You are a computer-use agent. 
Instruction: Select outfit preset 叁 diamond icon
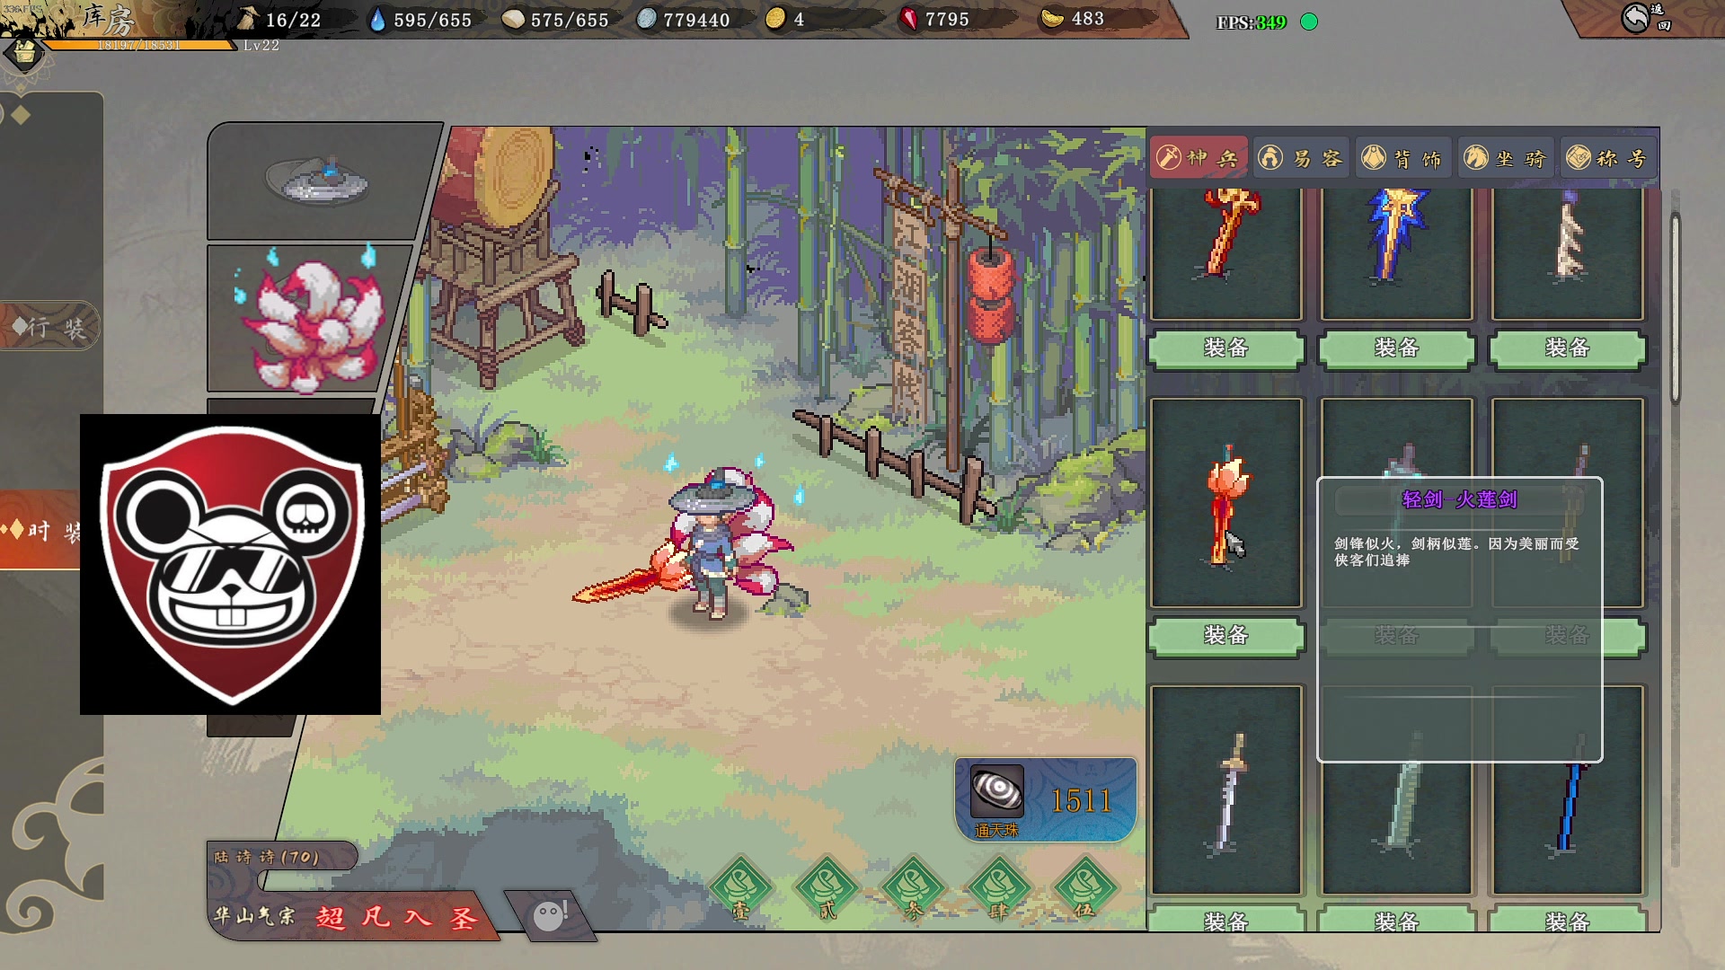(913, 887)
